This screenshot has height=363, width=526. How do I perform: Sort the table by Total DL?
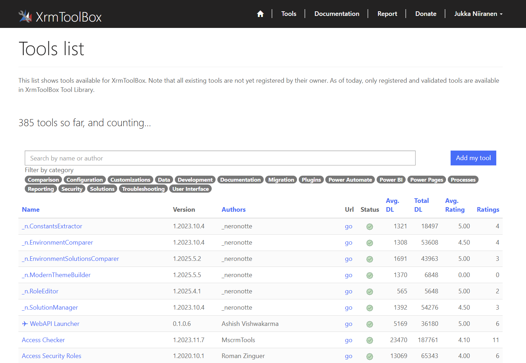pos(421,205)
